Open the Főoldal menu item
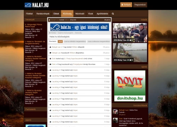Screen dimensions: 177x127 [29, 14]
